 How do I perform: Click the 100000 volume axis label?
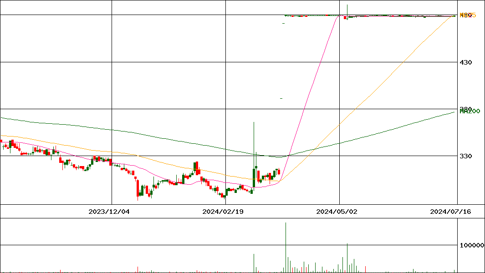tap(472, 246)
